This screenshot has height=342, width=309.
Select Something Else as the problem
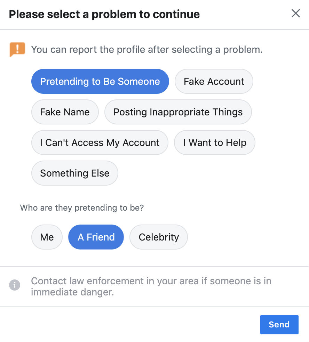tap(75, 173)
